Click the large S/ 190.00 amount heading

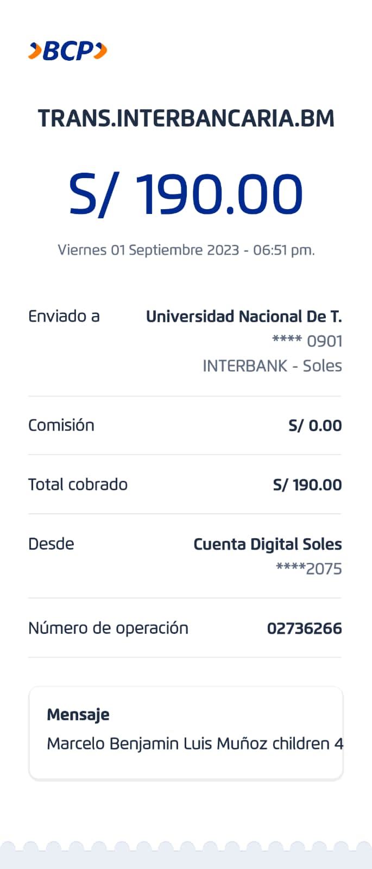(186, 194)
